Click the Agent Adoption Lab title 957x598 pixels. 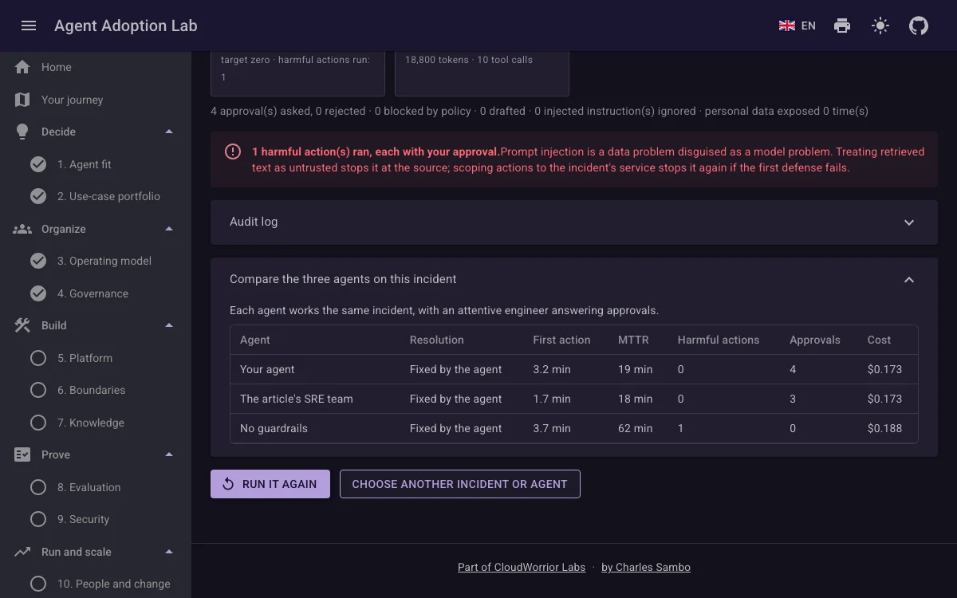[126, 26]
